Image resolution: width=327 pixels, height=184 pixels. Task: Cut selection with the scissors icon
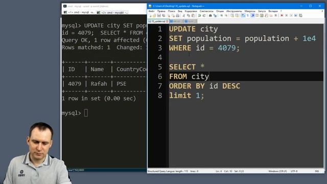184,15
